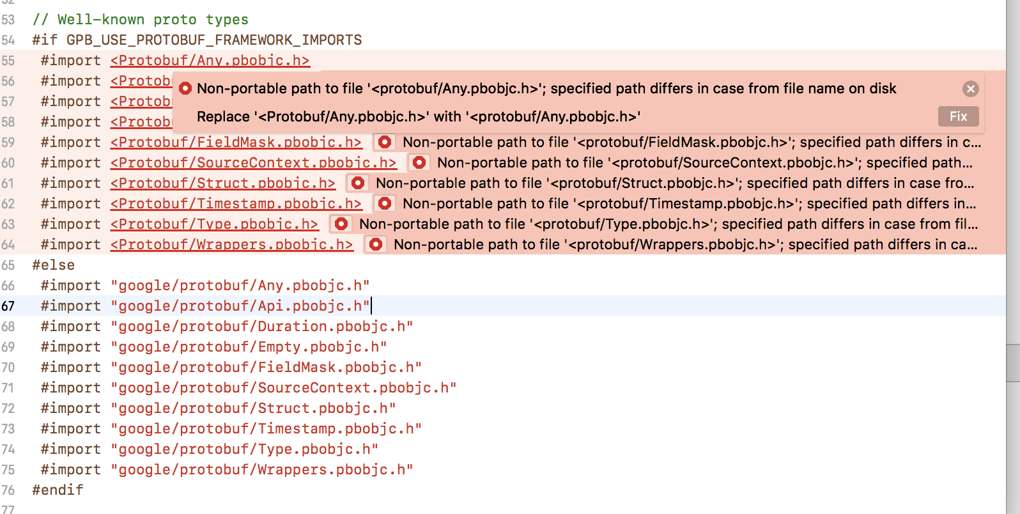Image resolution: width=1020 pixels, height=514 pixels.
Task: Click "google/protobuf/FieldMask.pbobjc.h" import string
Action: click(267, 367)
